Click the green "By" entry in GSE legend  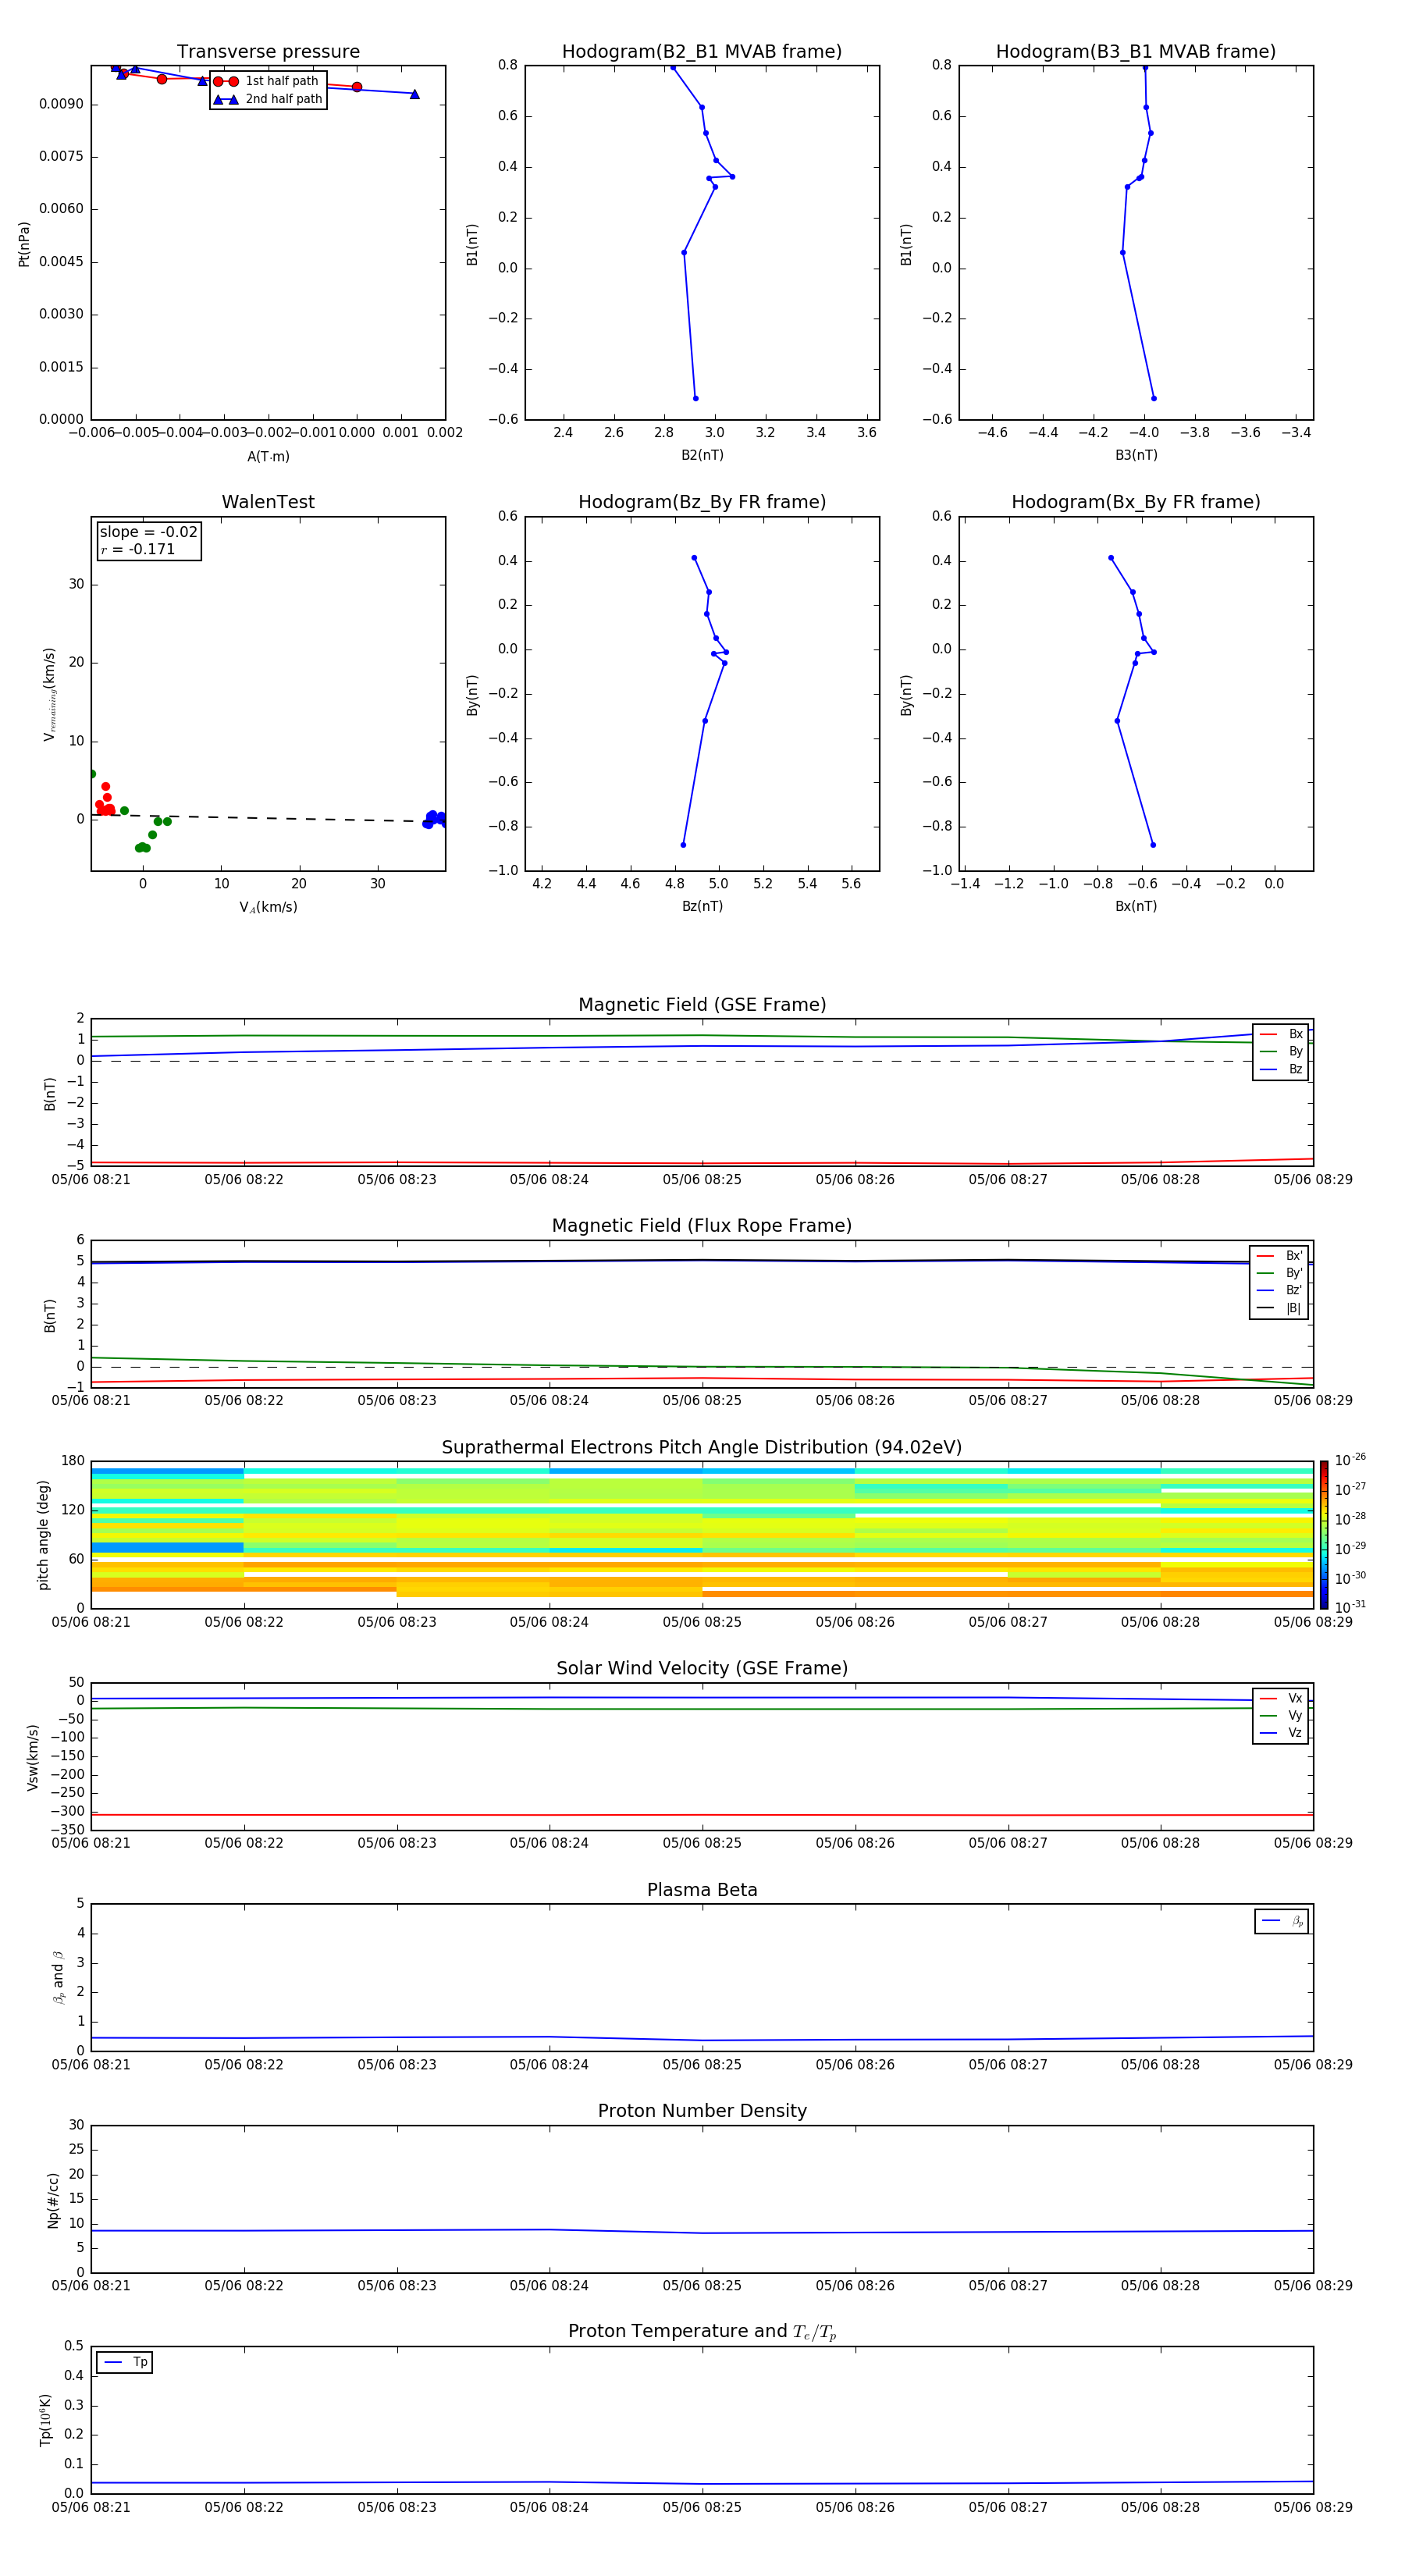(x=1281, y=1051)
